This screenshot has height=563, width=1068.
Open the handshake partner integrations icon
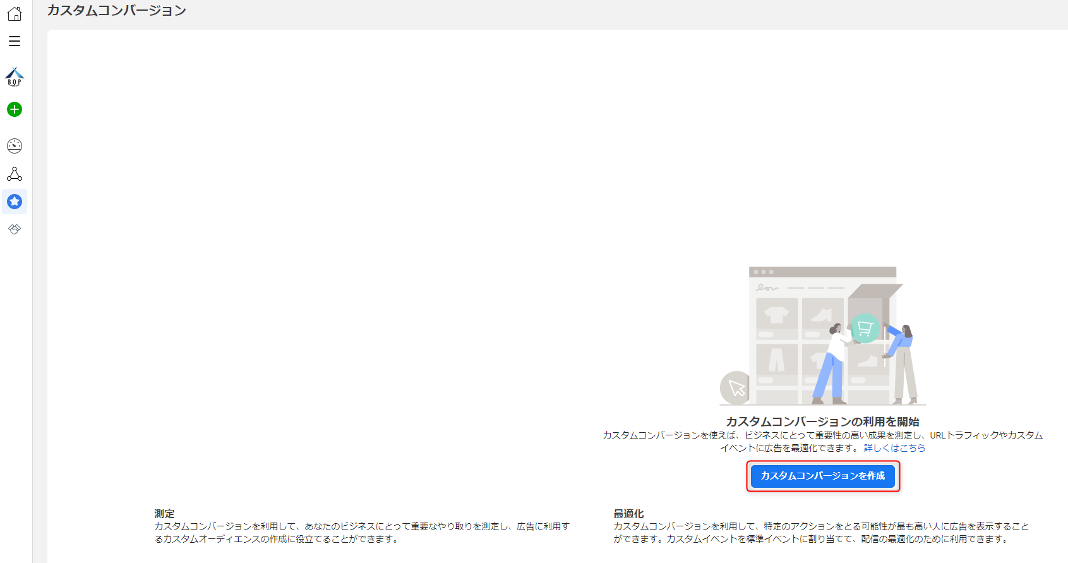pos(15,229)
